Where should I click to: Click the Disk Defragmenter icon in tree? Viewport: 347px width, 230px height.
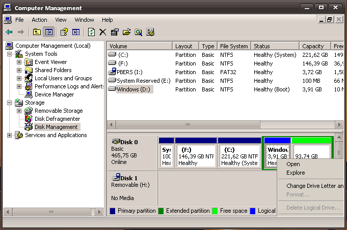(29, 119)
